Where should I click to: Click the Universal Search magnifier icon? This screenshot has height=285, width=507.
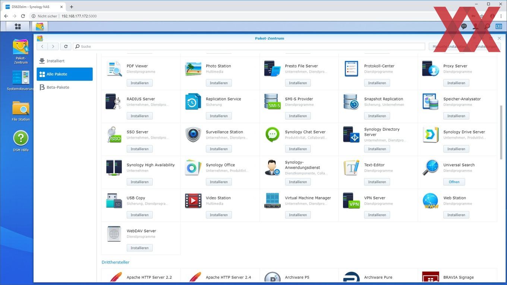point(431,168)
